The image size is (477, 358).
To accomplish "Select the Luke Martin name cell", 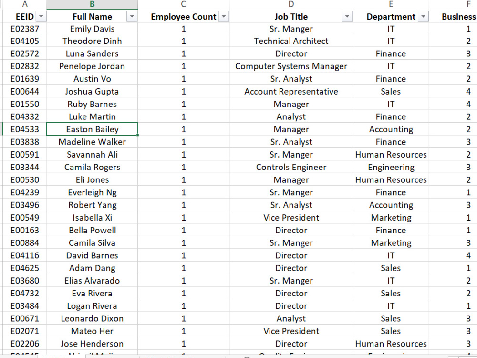I will (92, 116).
